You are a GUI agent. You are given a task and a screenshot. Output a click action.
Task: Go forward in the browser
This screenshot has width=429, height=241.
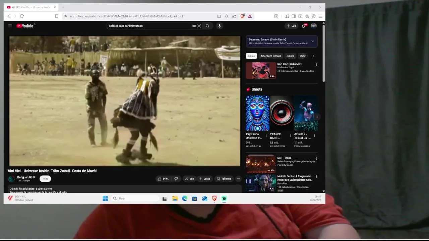coord(15,16)
